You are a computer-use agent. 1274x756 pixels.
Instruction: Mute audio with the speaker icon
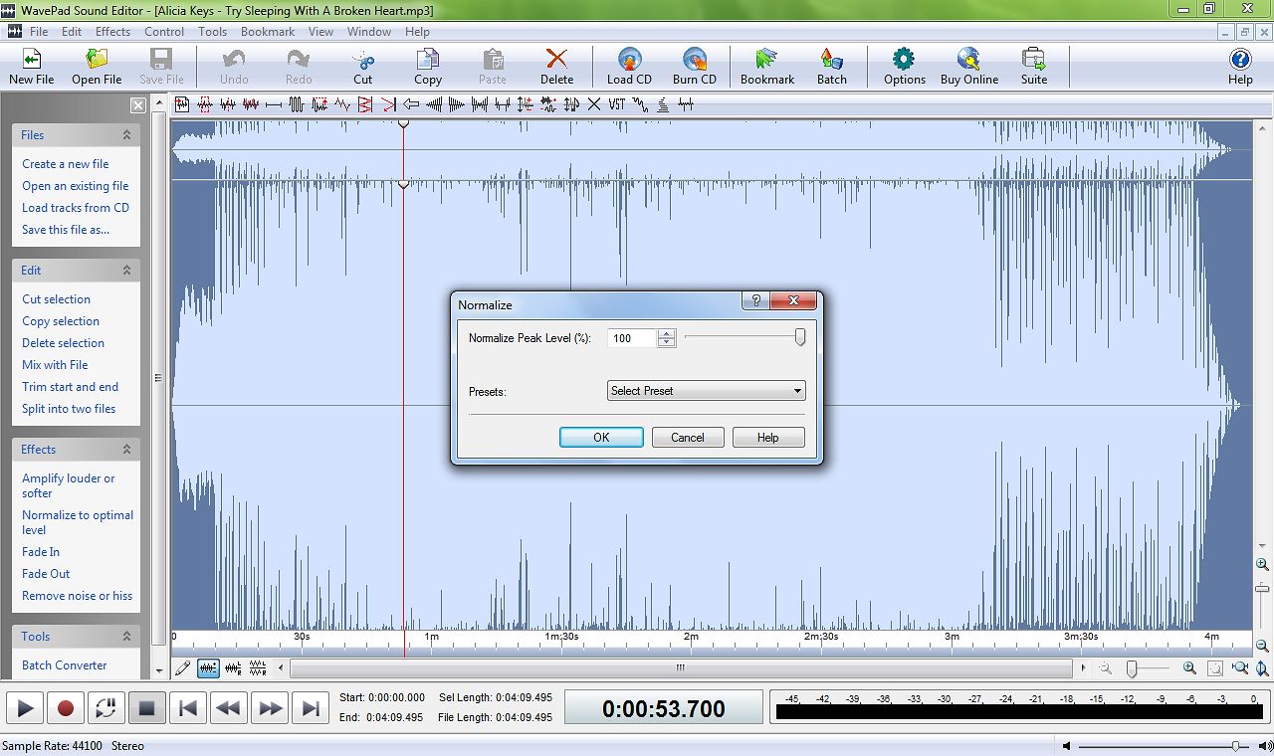point(1068,745)
